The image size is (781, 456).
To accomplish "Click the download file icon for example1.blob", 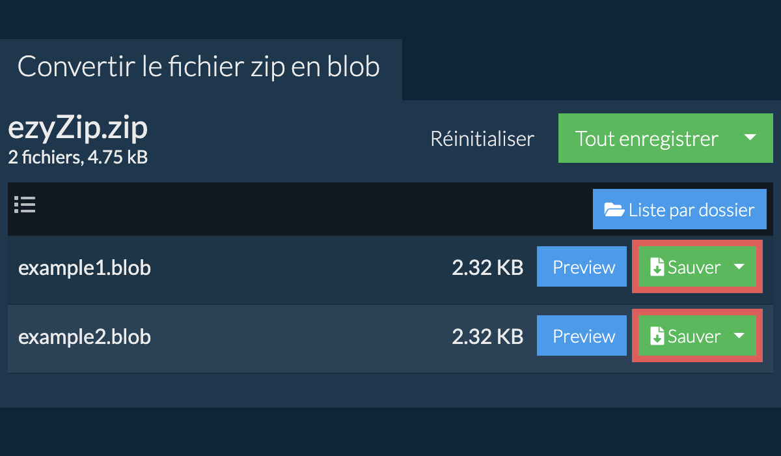I will (x=657, y=267).
